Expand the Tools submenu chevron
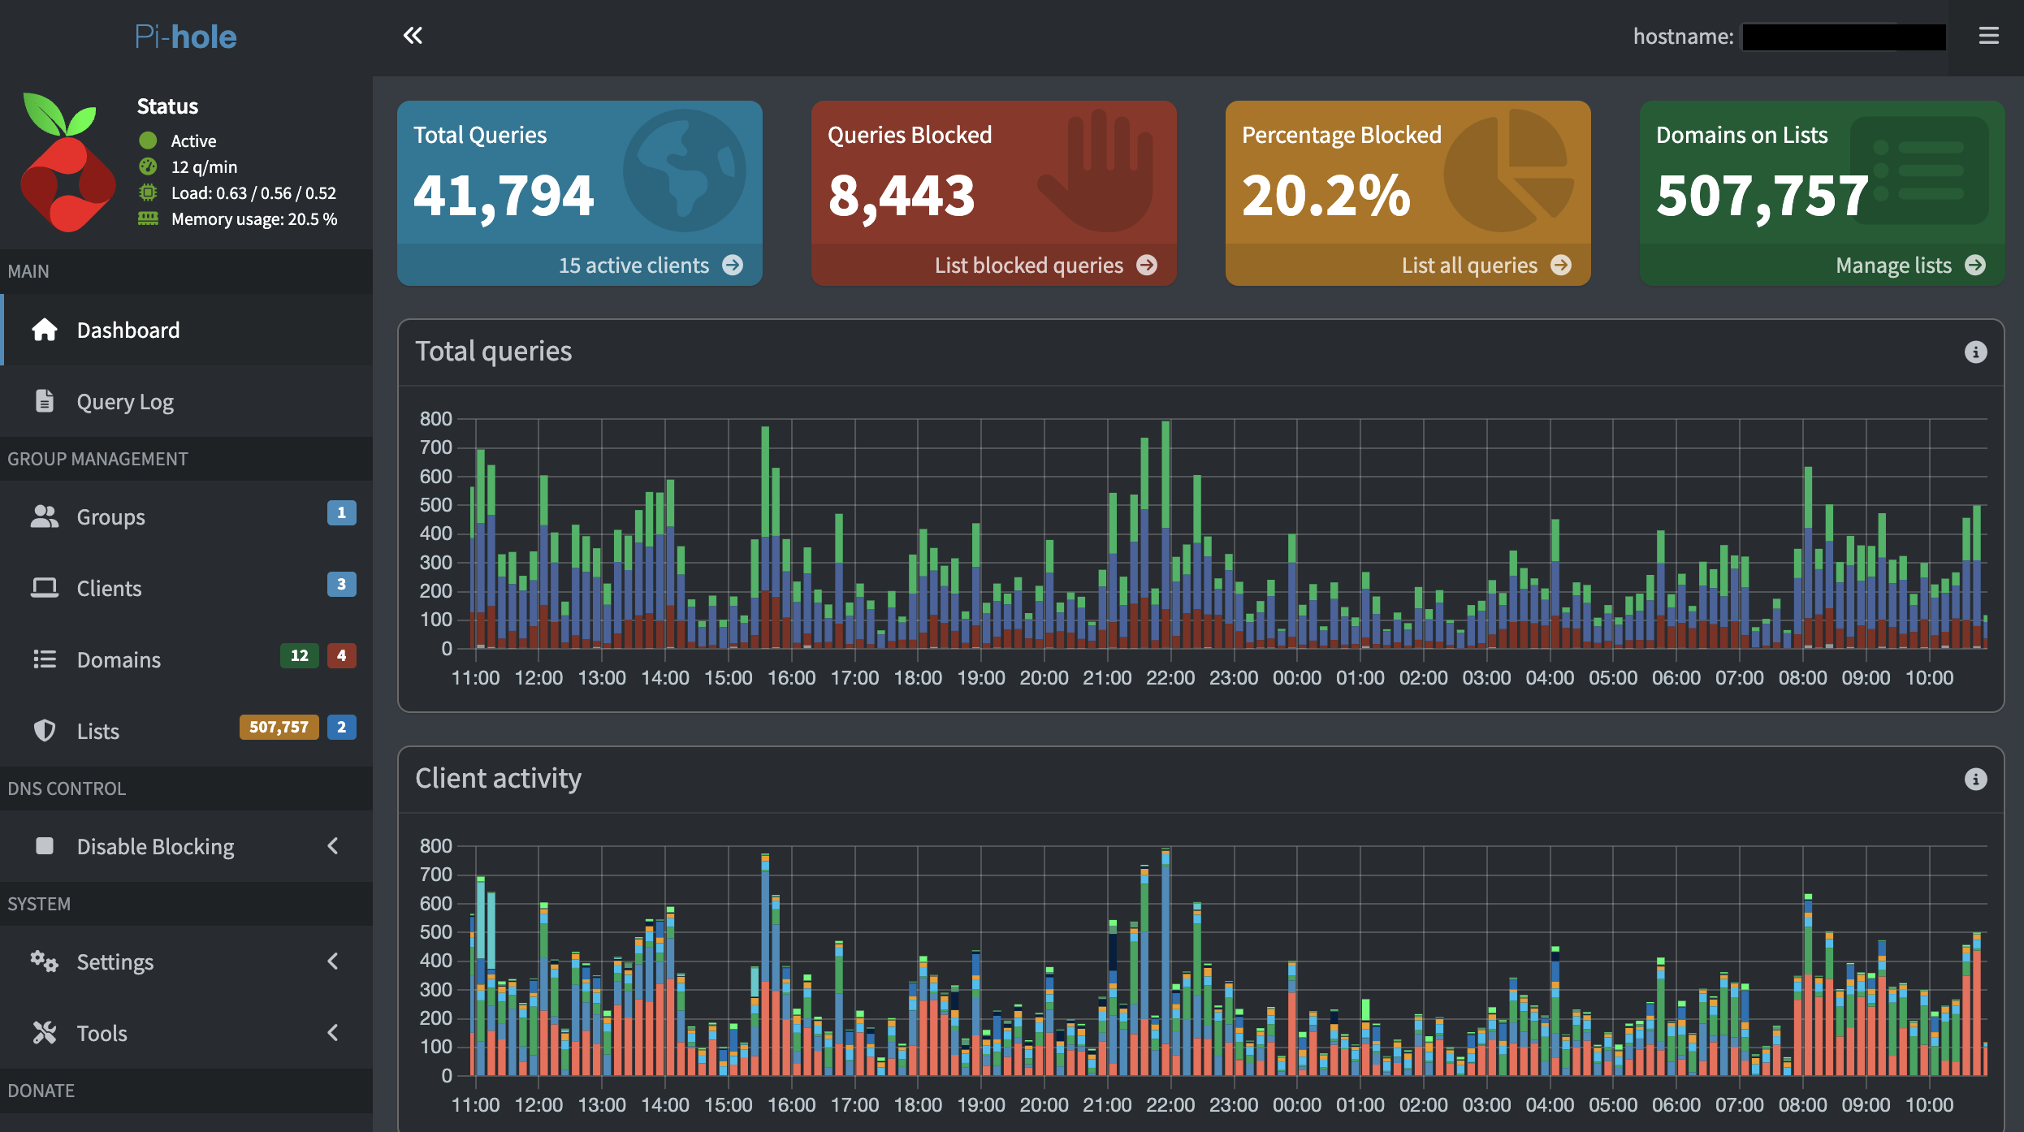The width and height of the screenshot is (2024, 1132). coord(333,1032)
